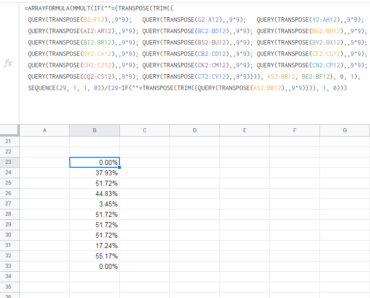Click BC2:BD12 range reference in formula

(x=211, y=31)
